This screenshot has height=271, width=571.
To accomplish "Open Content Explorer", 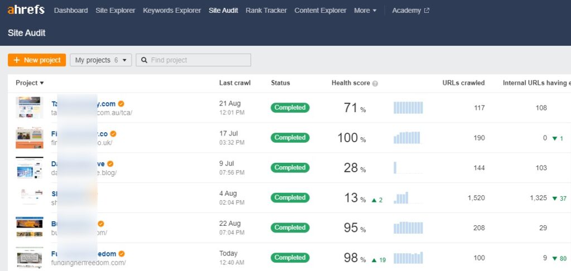I will [321, 11].
